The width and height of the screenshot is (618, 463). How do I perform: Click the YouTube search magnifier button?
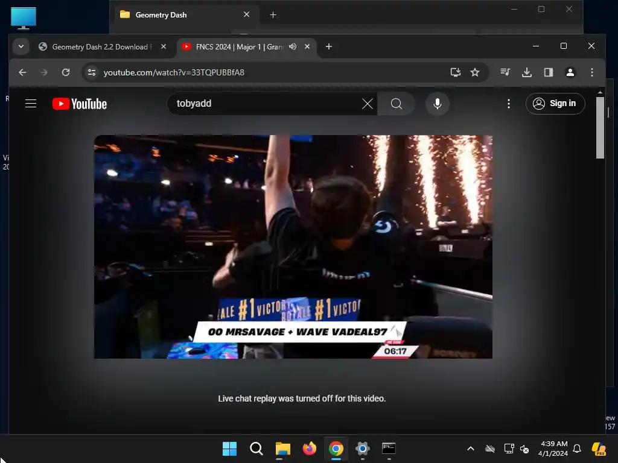pos(396,104)
